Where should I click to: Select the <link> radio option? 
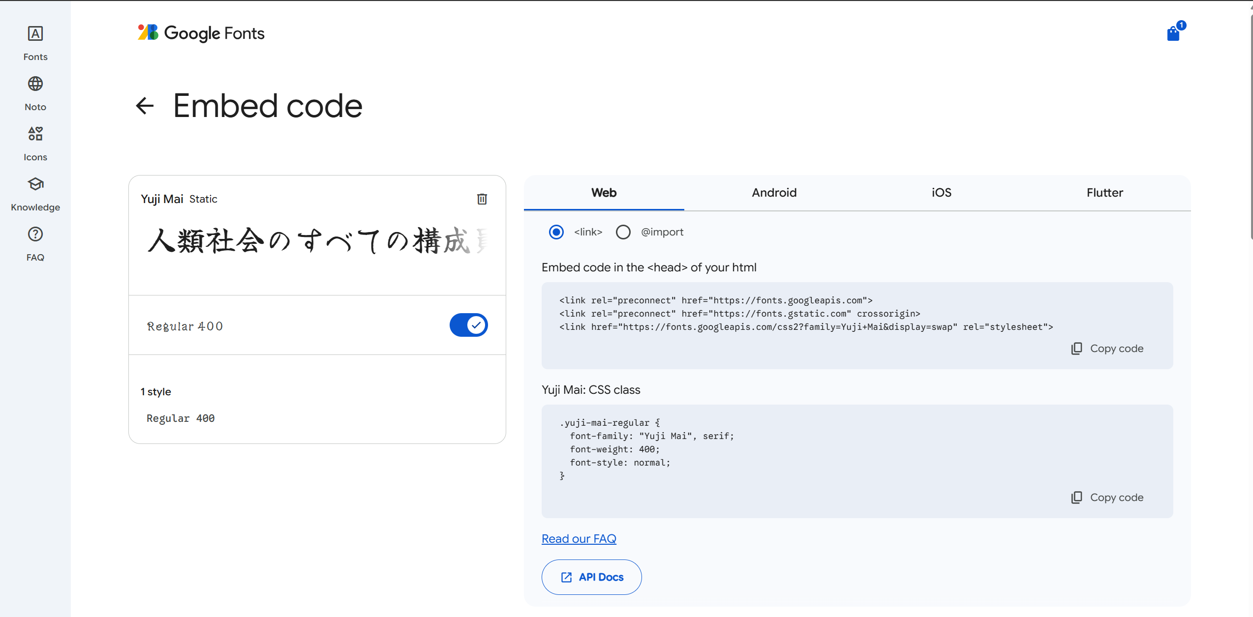(556, 232)
